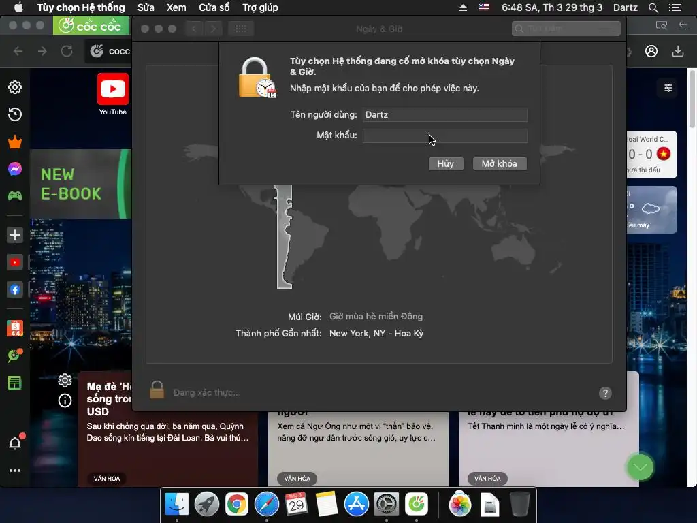Viewport: 697px width, 523px height.
Task: Open Trash from the Dock
Action: coord(519,505)
